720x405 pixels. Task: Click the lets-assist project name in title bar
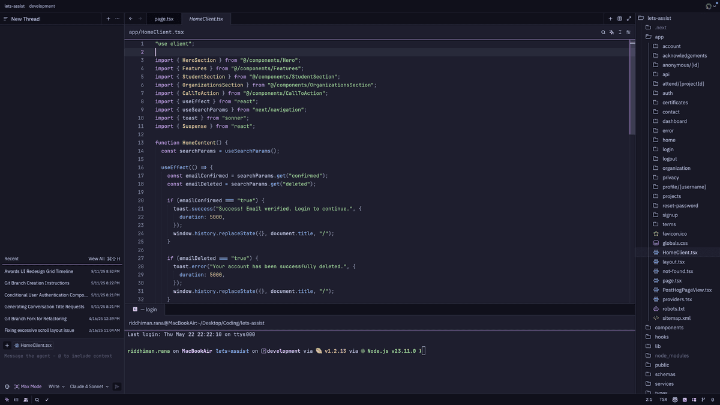(14, 6)
